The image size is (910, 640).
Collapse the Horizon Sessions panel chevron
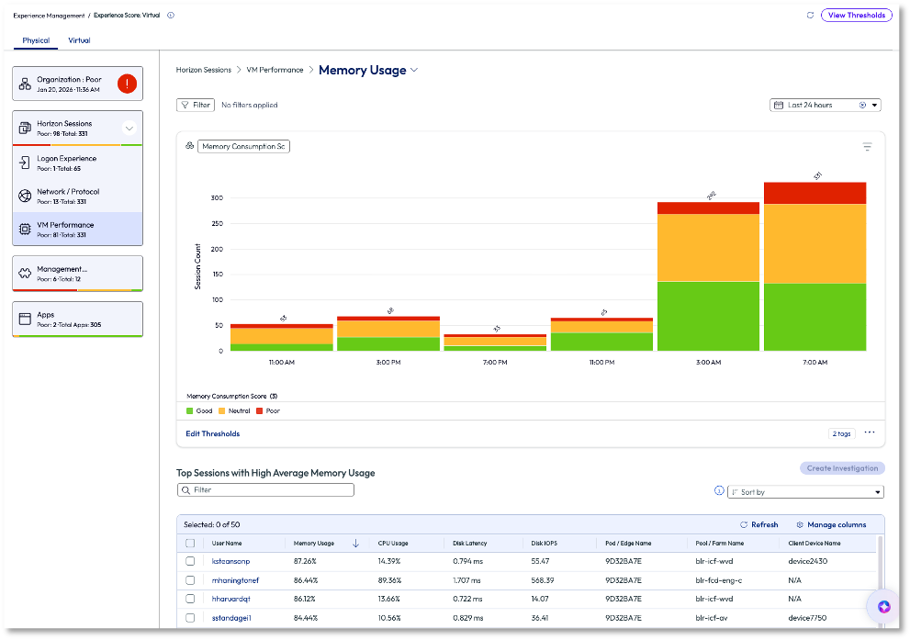(129, 129)
